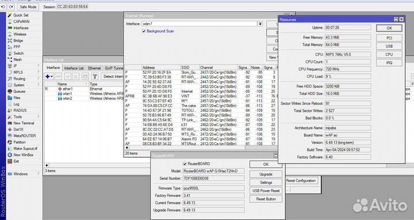This screenshot has width=414, height=220.
Task: Click the blue plus add button in Interface List
Action: [48, 77]
